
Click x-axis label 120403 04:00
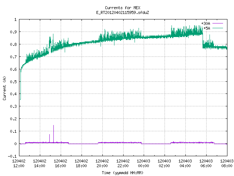click(185, 164)
